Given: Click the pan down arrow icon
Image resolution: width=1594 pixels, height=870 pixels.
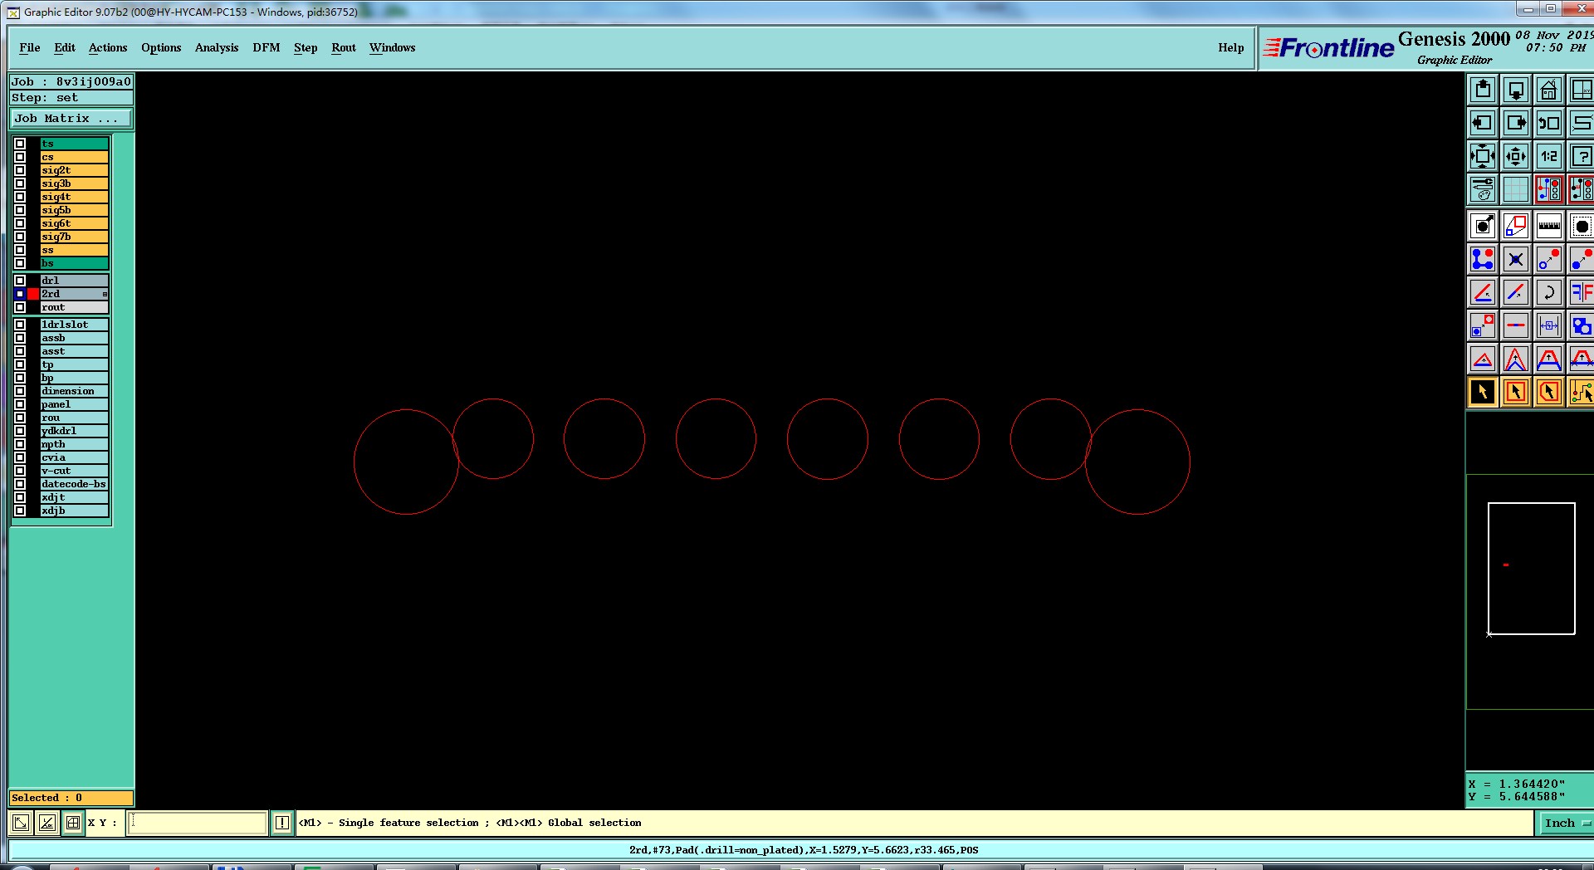Looking at the screenshot, I should 1516,90.
